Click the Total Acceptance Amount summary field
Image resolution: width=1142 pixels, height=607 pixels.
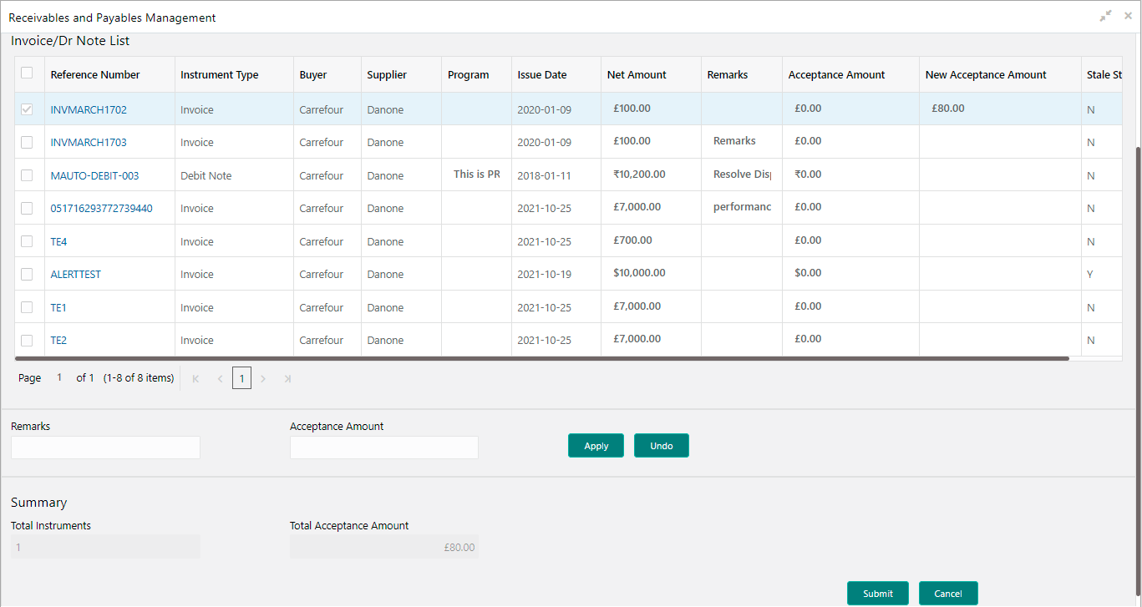click(x=384, y=547)
